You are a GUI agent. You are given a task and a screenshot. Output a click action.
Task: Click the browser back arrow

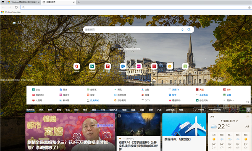[3, 7]
